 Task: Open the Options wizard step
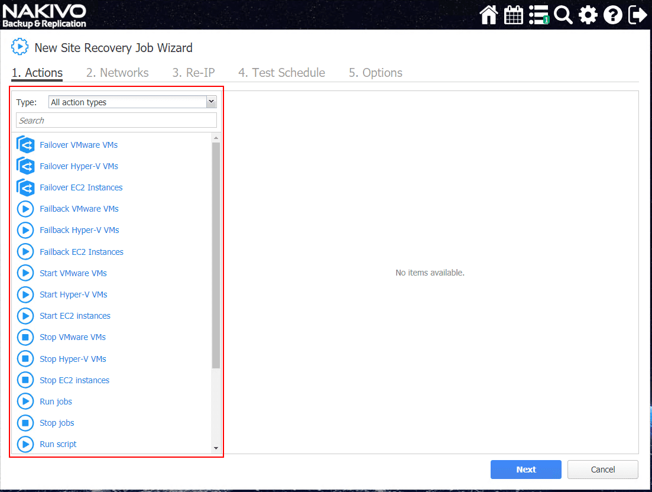[375, 72]
